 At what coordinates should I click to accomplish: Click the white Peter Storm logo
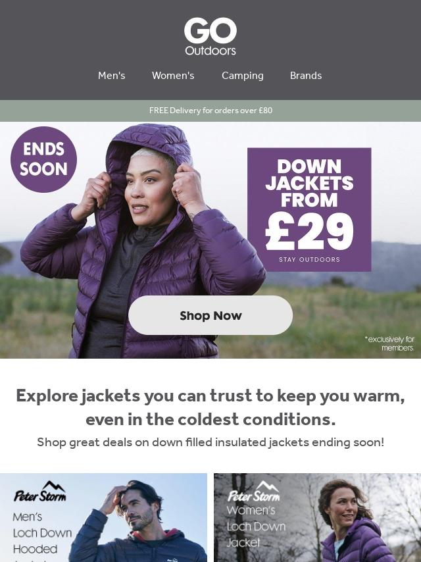[254, 492]
